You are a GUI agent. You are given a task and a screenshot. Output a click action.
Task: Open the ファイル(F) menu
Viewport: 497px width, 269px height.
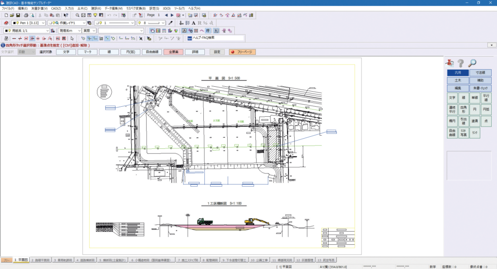pos(8,9)
